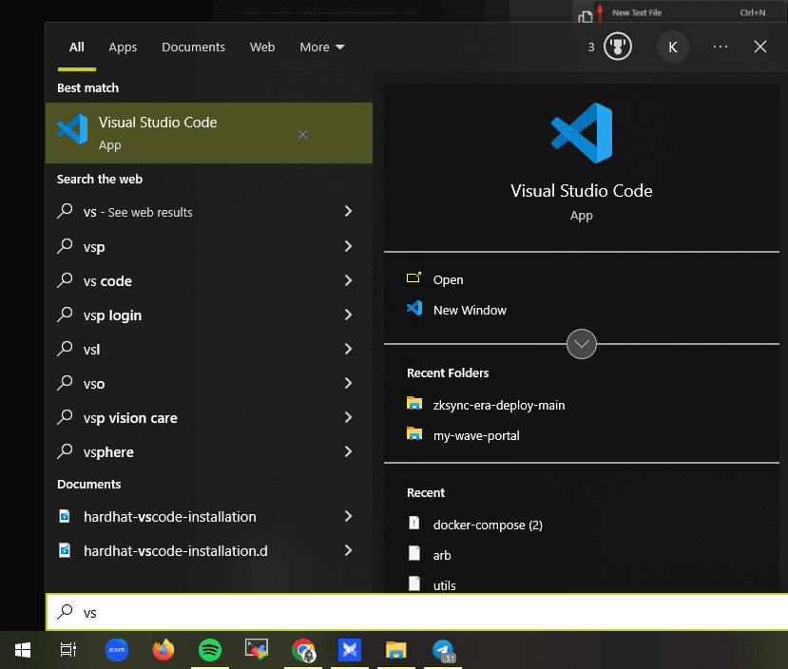Screen dimensions: 788x669
Task: Switch to the Web tab
Action: [x=261, y=48]
